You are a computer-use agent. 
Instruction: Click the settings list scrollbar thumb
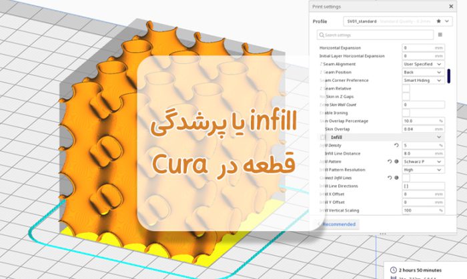pos(448,76)
